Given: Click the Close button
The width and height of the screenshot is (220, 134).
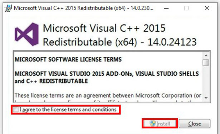Looking at the screenshot, I should tap(195, 124).
